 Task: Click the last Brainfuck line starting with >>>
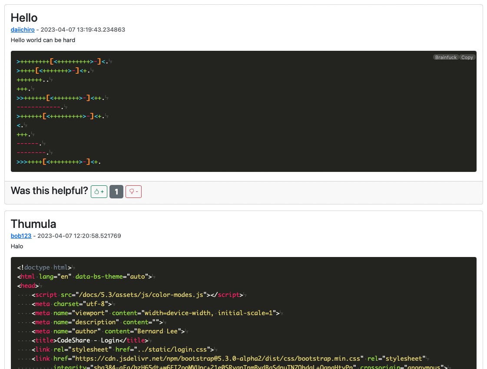click(59, 161)
